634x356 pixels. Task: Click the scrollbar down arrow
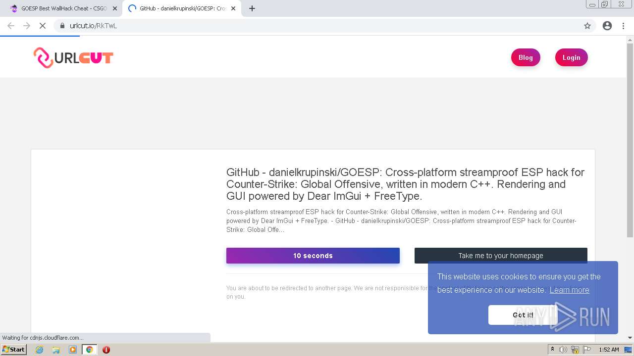[x=630, y=338]
